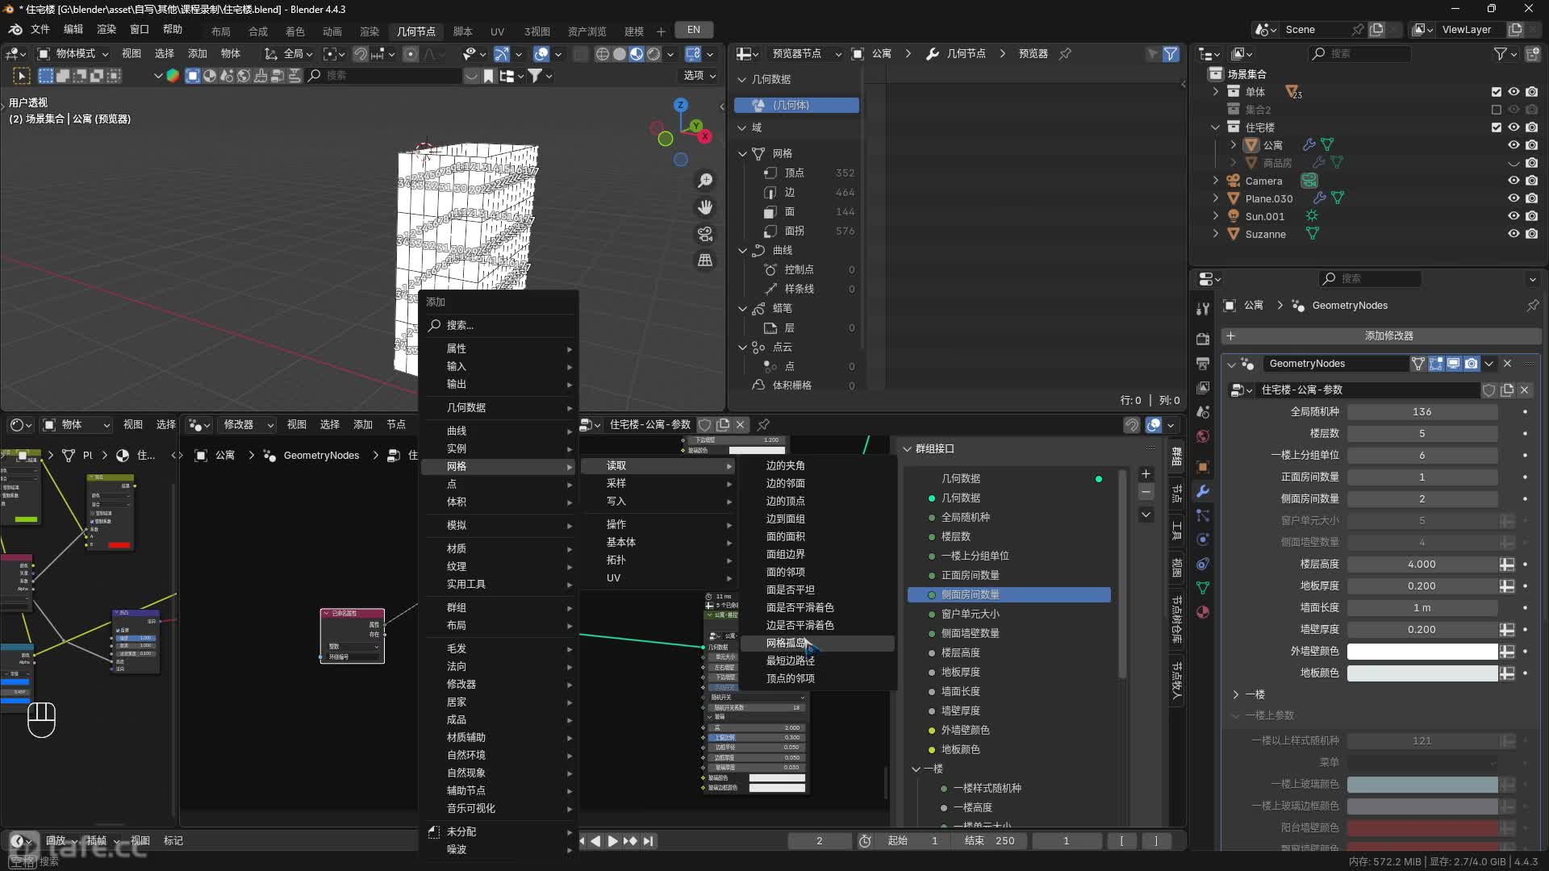The width and height of the screenshot is (1549, 871).
Task: Click the 添加修改器 button
Action: pos(1381,335)
